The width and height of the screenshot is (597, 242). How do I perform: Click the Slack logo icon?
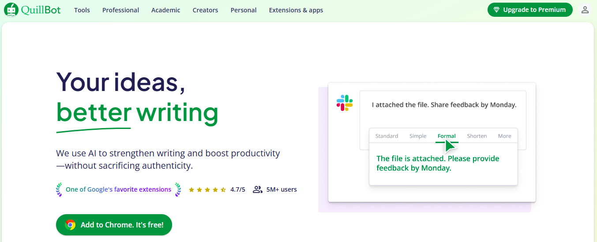coord(345,103)
